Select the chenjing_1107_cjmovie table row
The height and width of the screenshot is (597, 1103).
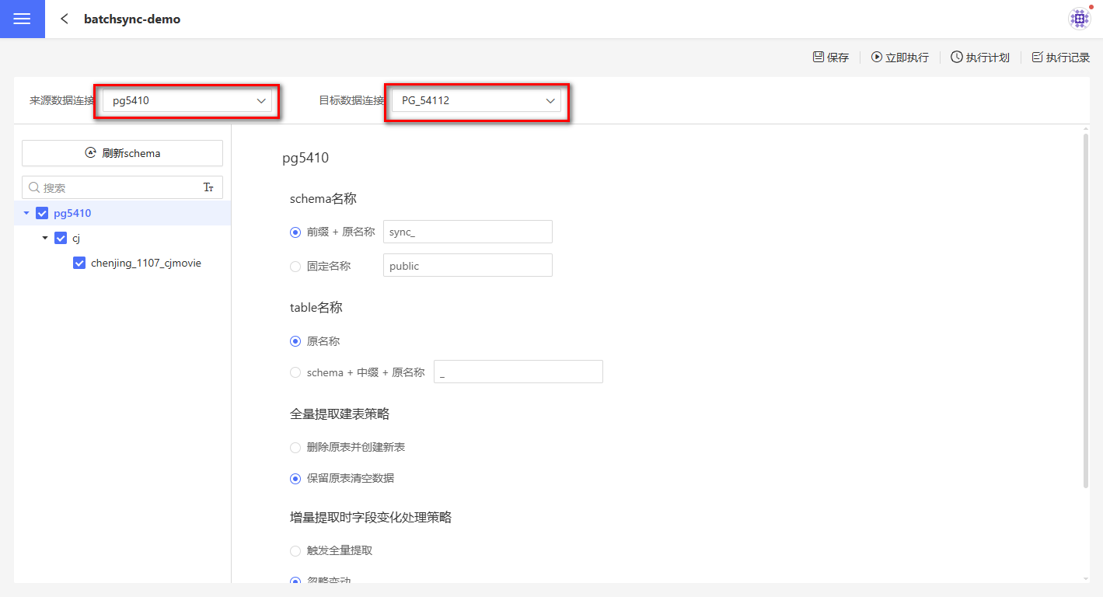coord(122,263)
